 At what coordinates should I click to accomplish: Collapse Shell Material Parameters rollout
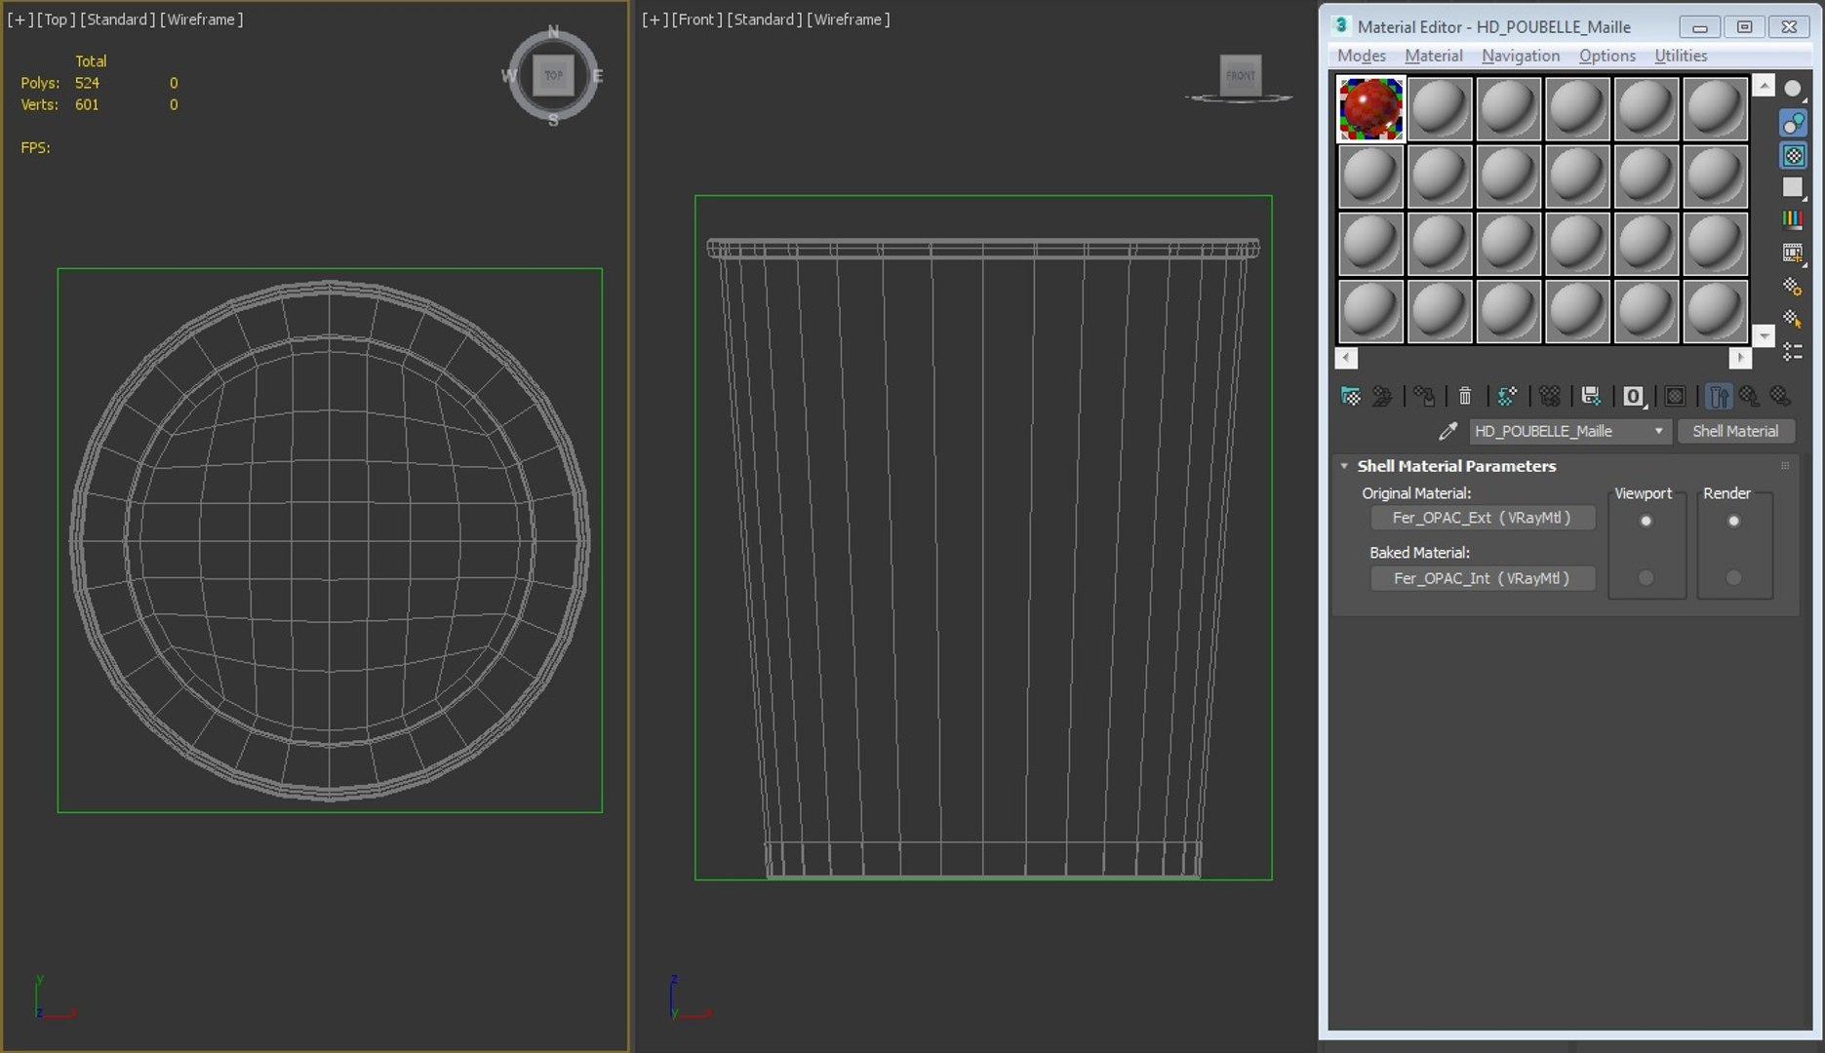(1344, 466)
